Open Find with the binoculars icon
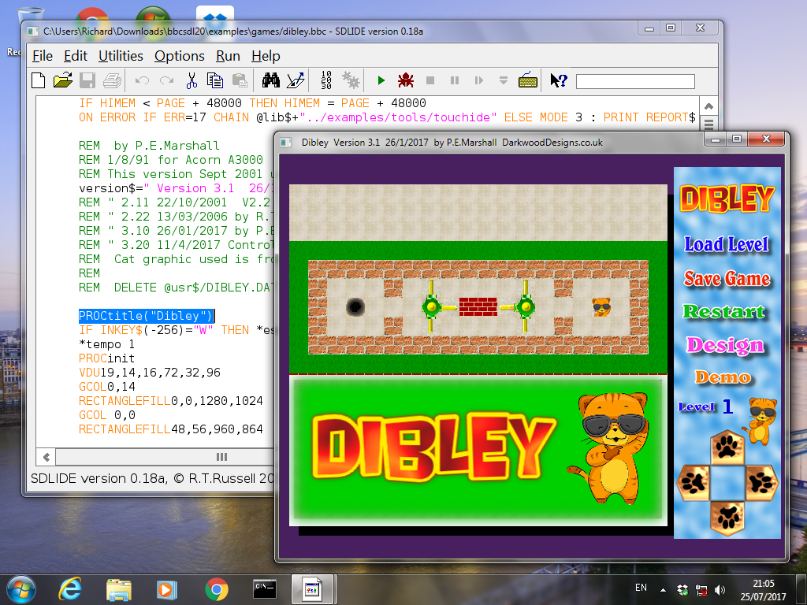This screenshot has width=807, height=605. [271, 80]
